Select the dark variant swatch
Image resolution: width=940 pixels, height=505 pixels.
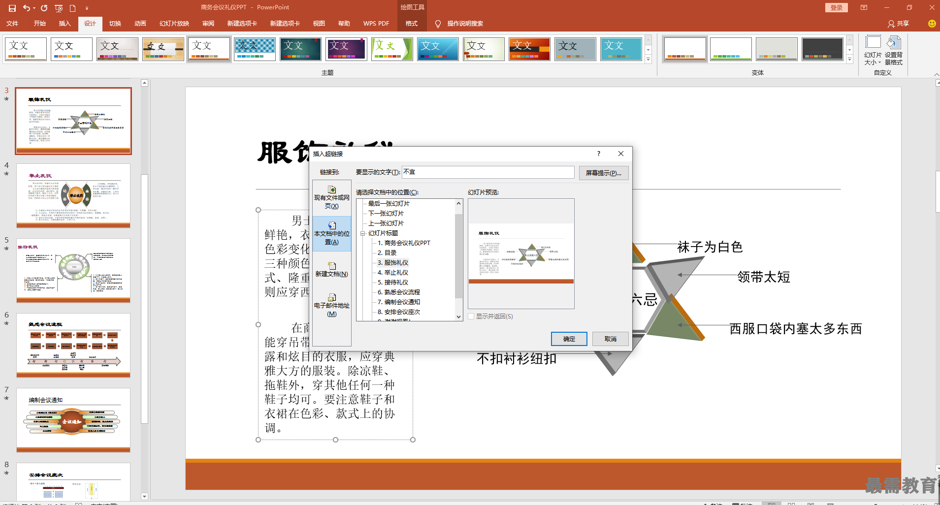coord(822,49)
